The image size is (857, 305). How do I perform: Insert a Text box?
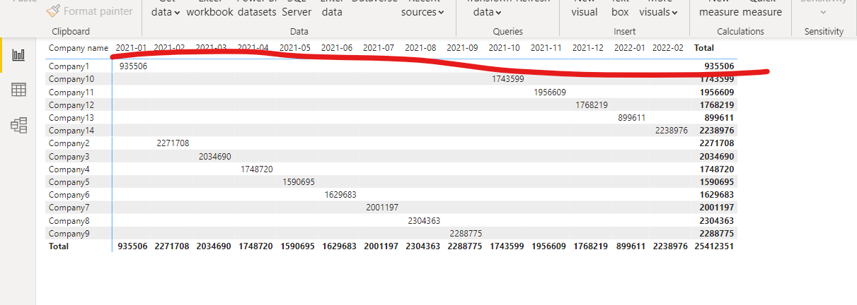tap(620, 8)
